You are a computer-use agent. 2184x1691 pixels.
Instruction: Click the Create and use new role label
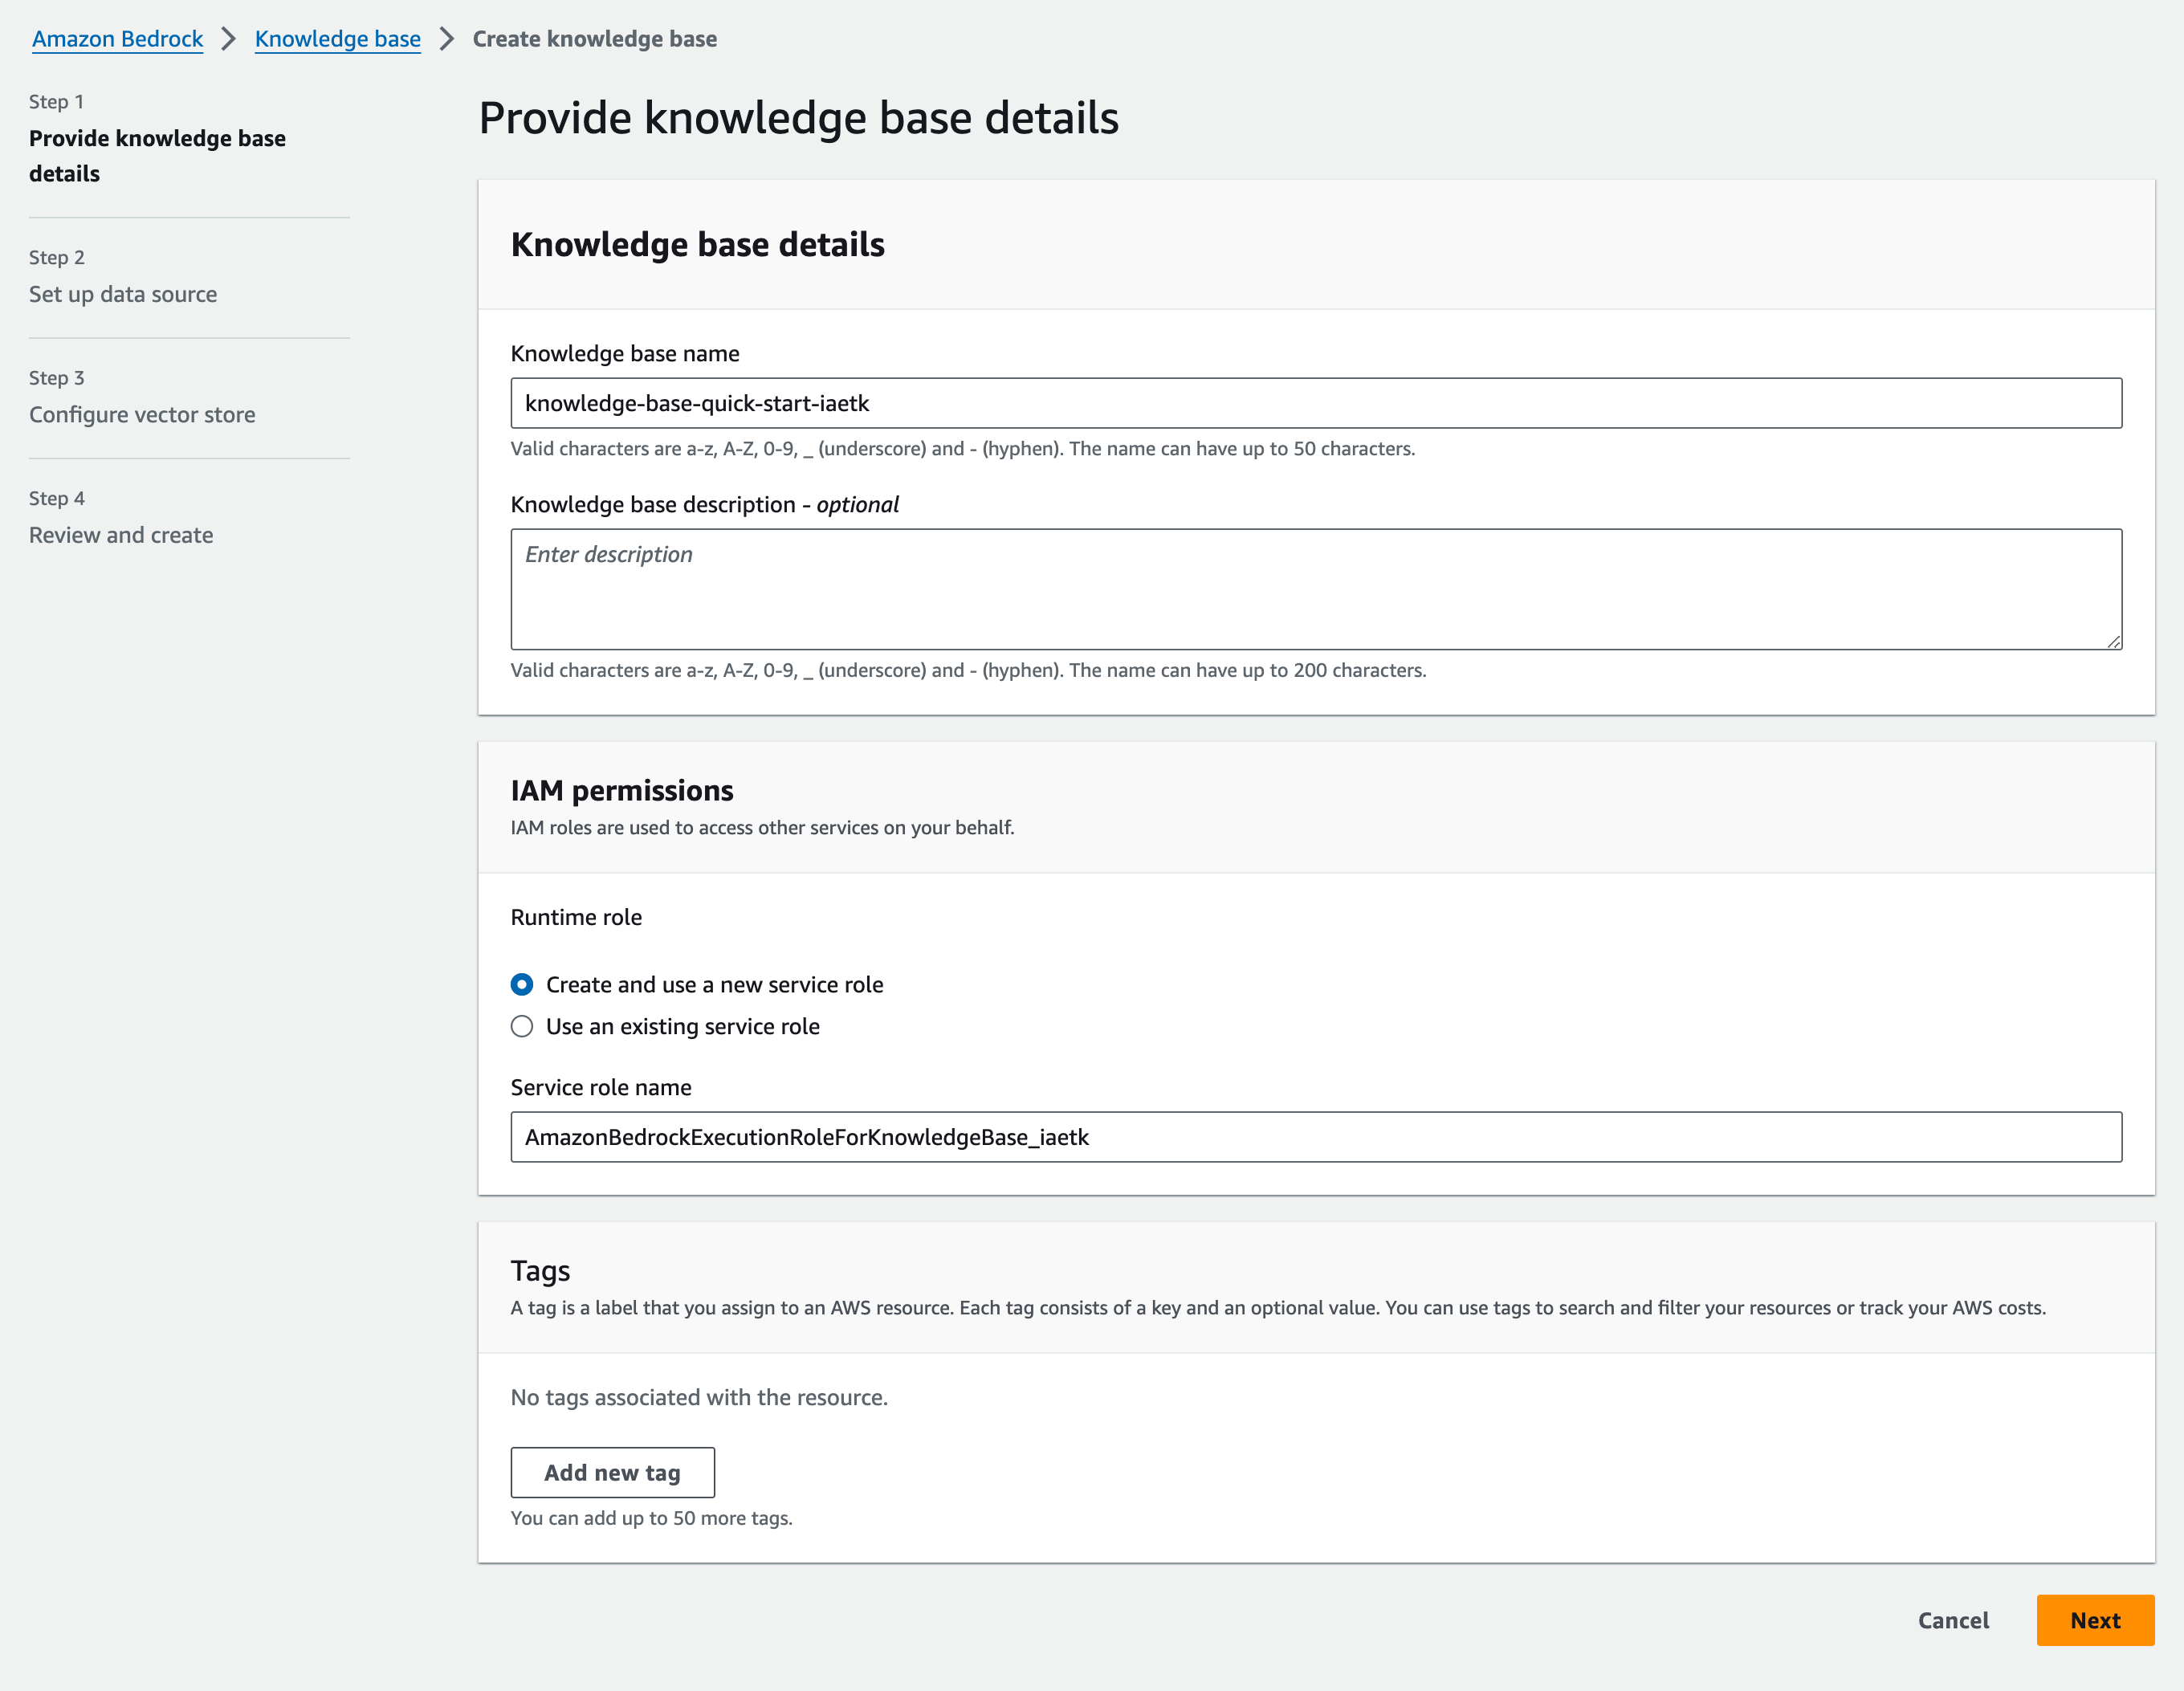(714, 985)
